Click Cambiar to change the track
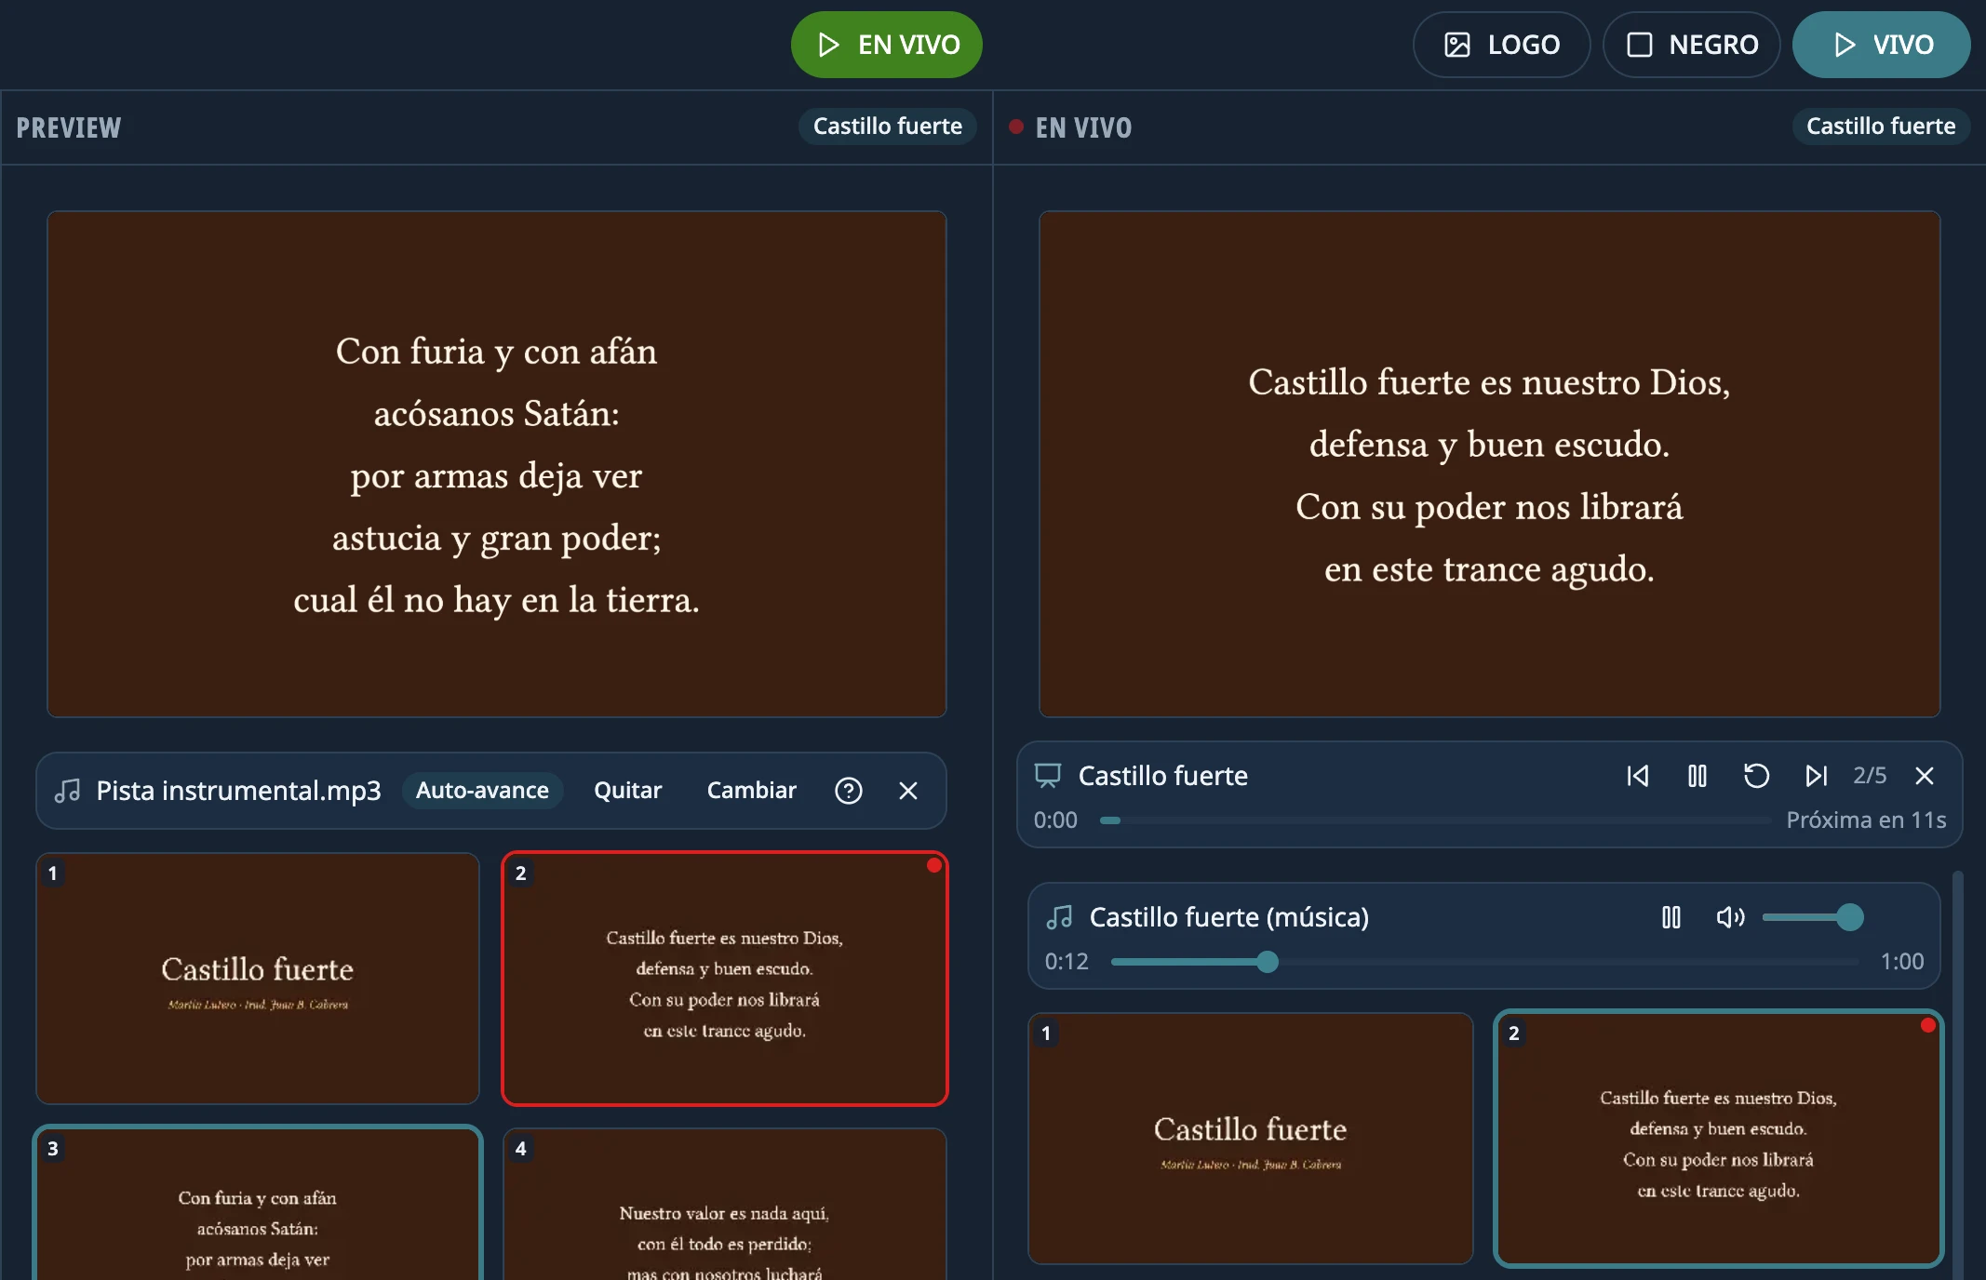The width and height of the screenshot is (1986, 1280). (752, 791)
